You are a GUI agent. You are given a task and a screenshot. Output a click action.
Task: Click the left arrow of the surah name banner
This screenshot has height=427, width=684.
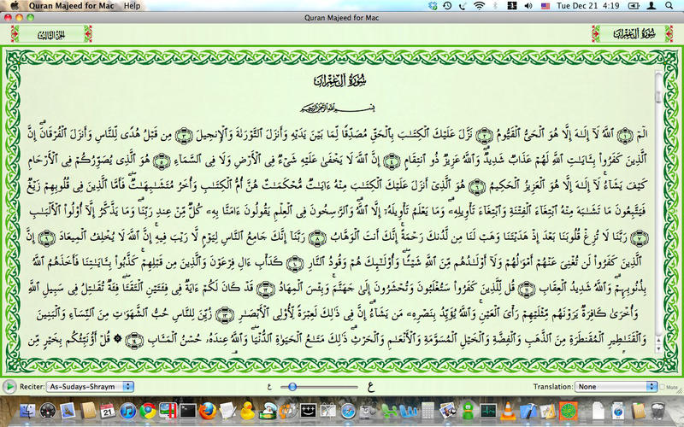(596, 34)
